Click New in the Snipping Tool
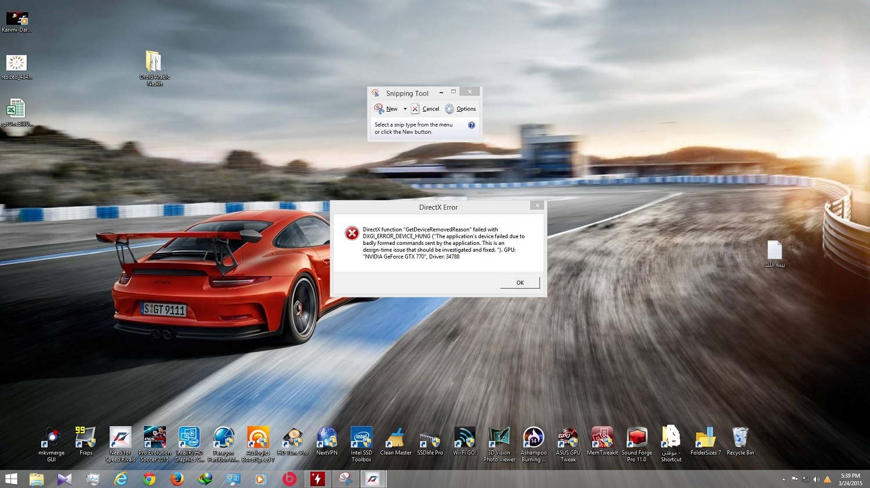 click(x=387, y=109)
